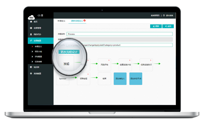Viewport: 211px width, 132px height.
Task: Click the power icon logout in header
Action: tap(164, 15)
